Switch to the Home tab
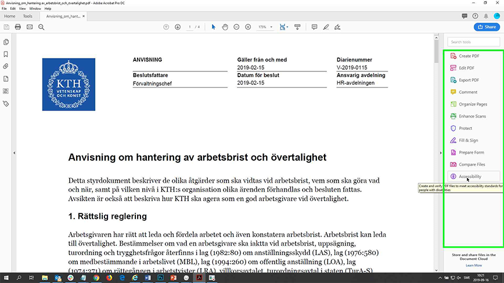This screenshot has height=283, width=504. 10,16
